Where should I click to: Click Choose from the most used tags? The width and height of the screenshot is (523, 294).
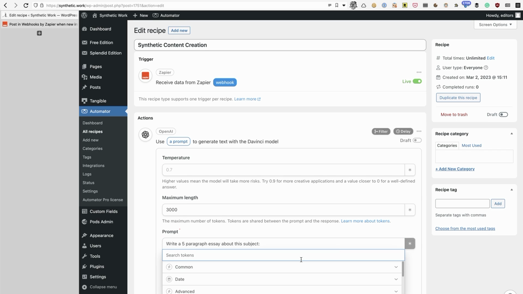[465, 229]
